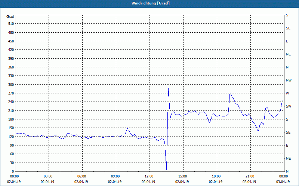
Task: Click the 120 degree axis label
Action: pos(11,137)
